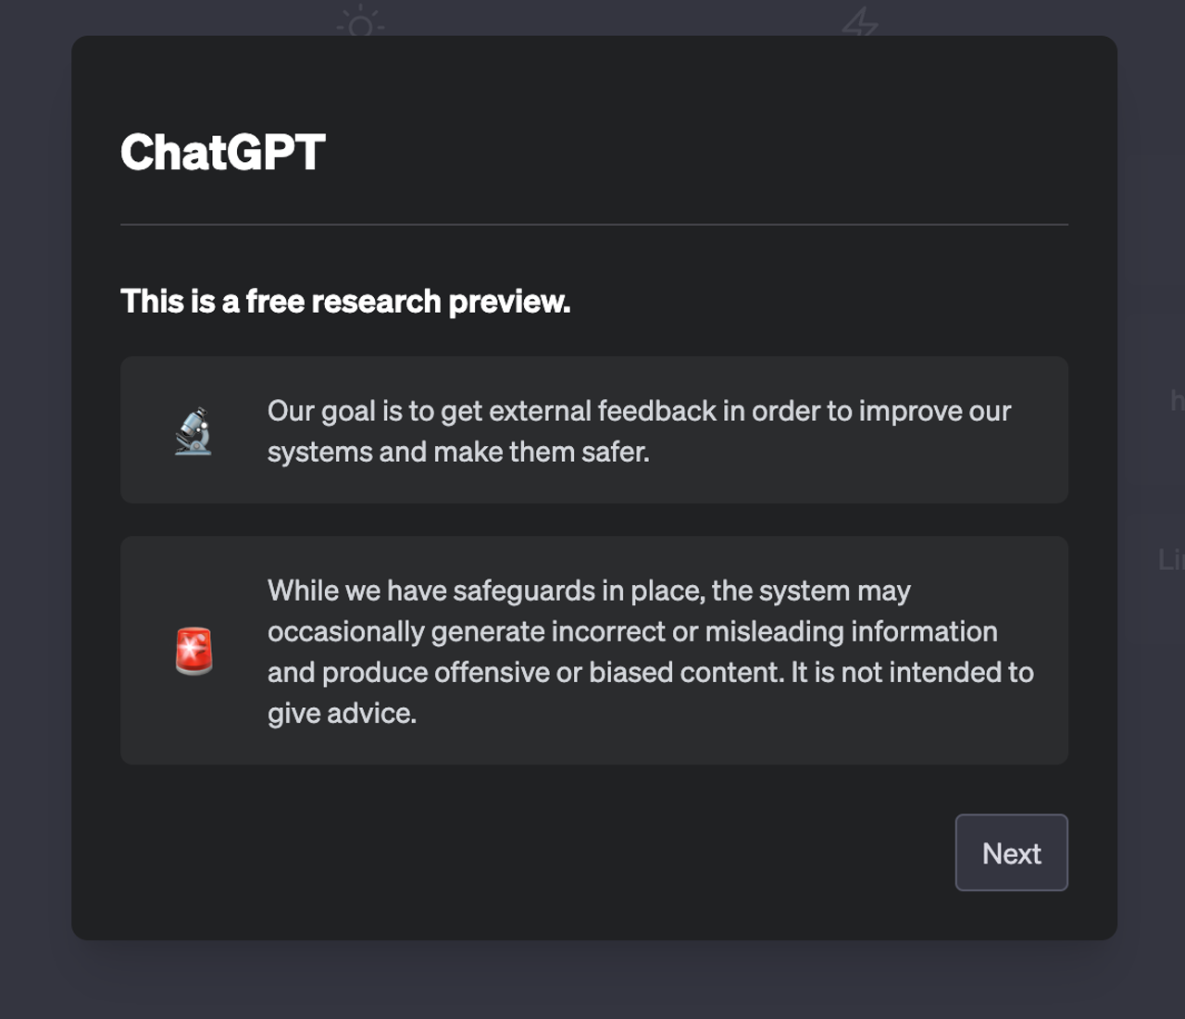
Task: Click the dimmed backdrop below the dialog
Action: pyautogui.click(x=592, y=981)
